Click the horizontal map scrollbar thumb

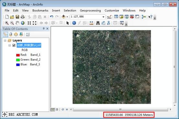120,110
